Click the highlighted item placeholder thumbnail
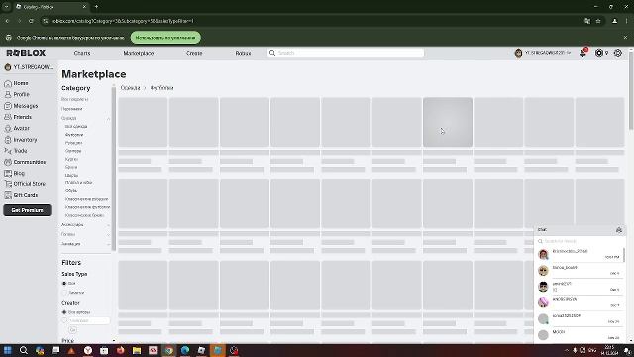 (448, 122)
